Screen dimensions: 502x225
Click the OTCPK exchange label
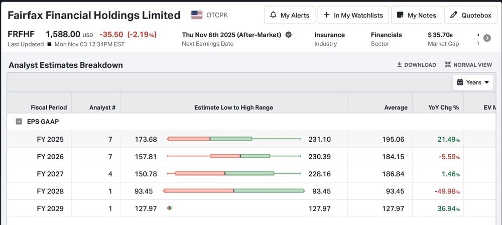pyautogui.click(x=217, y=15)
